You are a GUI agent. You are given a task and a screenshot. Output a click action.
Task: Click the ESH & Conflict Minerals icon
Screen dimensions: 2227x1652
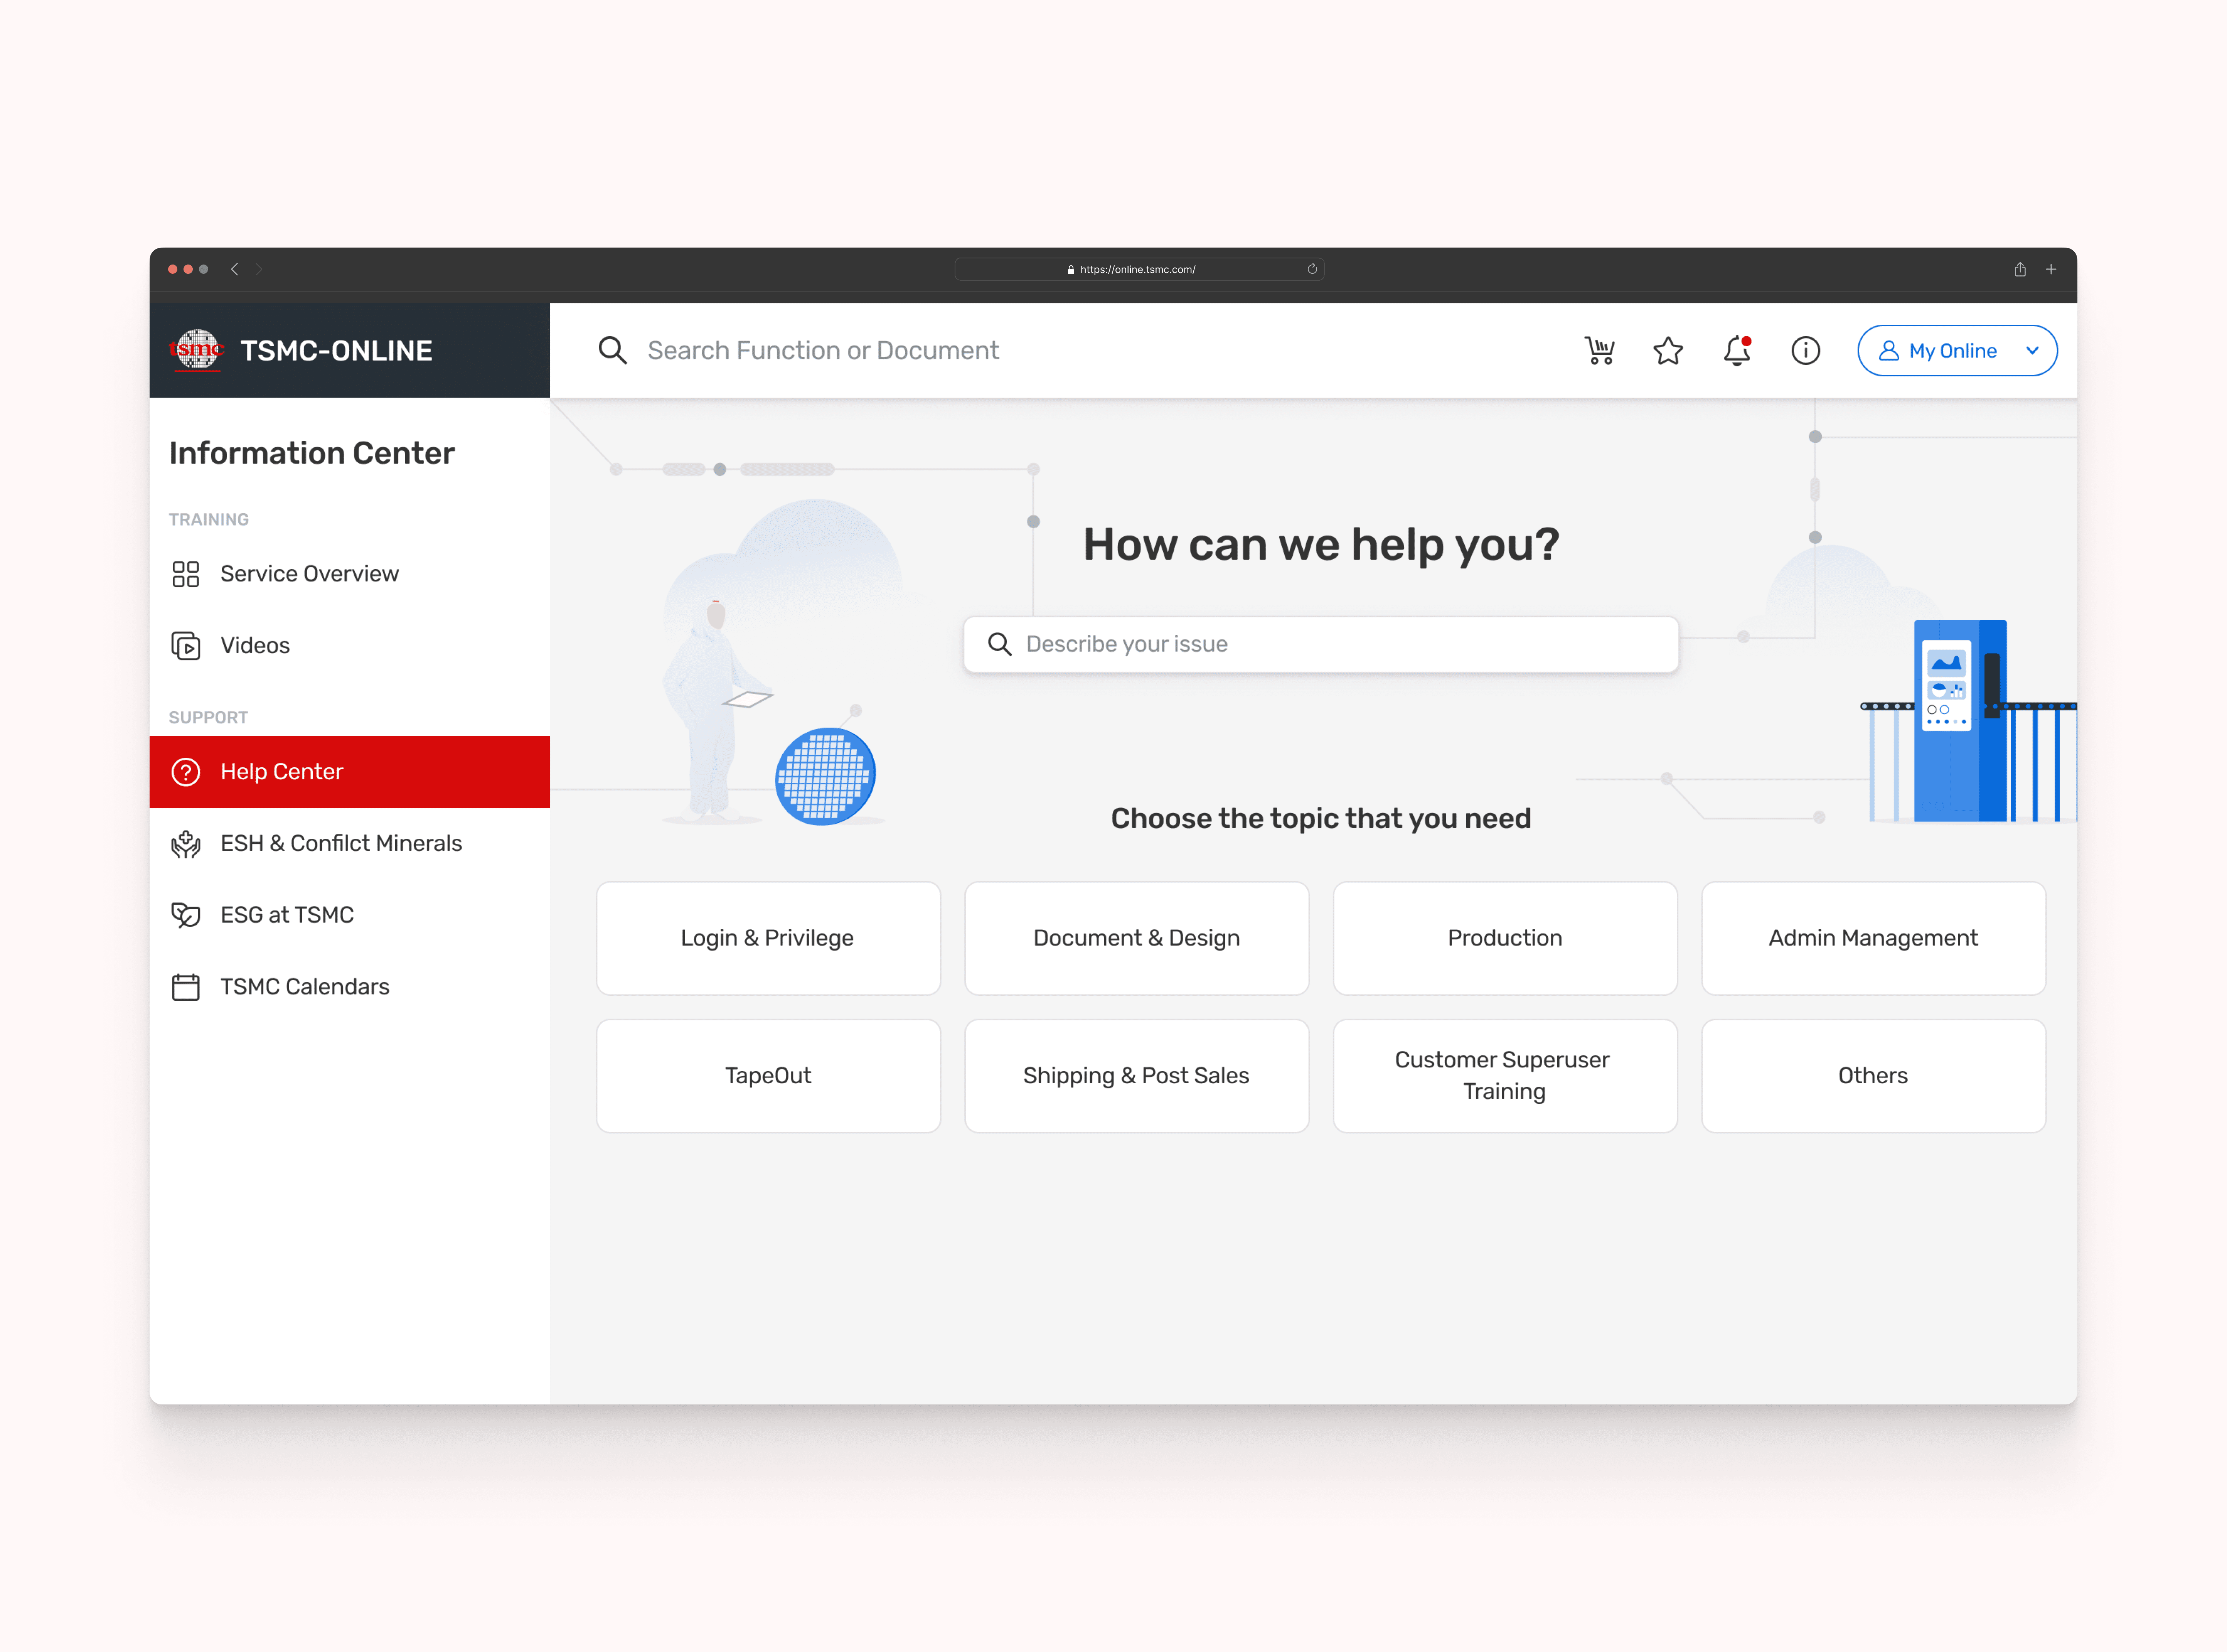[x=186, y=844]
